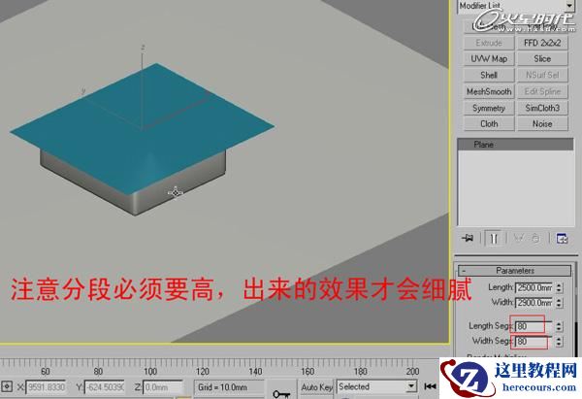This screenshot has height=399, width=582.
Task: Apply the Shell modifier
Action: tap(489, 75)
